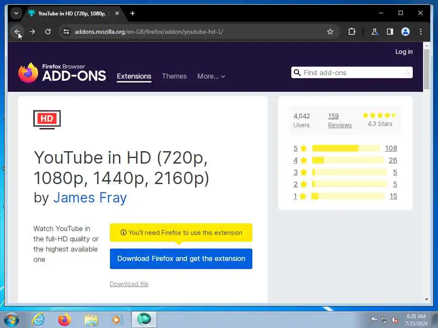
Task: Expand the More... dropdown menu
Action: (x=211, y=76)
